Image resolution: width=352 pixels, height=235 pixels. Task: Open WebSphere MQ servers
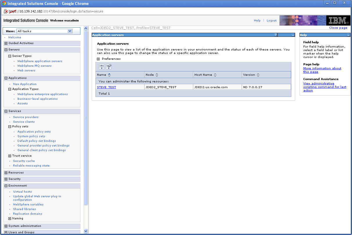(35, 66)
